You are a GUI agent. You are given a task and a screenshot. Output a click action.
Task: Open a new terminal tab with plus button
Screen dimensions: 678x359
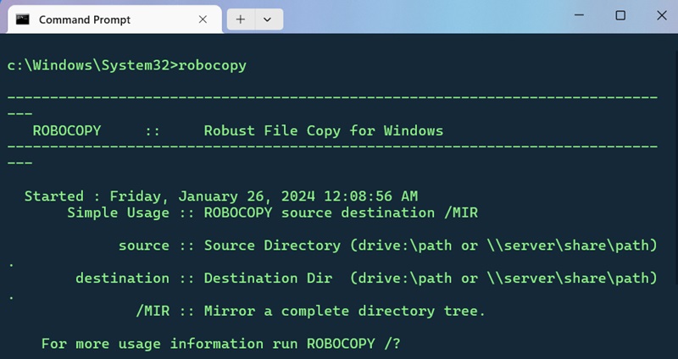pos(241,19)
